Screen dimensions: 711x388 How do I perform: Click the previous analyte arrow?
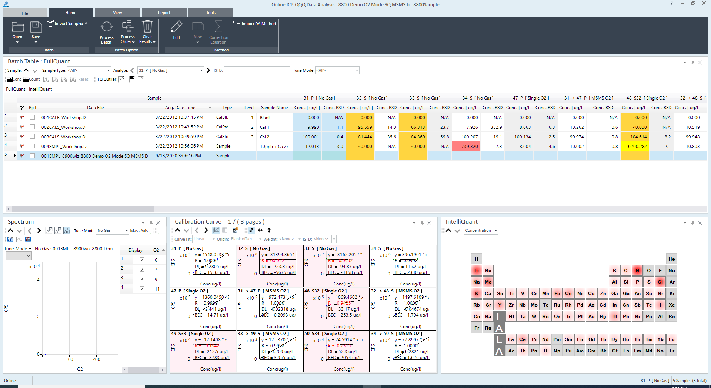(x=132, y=70)
